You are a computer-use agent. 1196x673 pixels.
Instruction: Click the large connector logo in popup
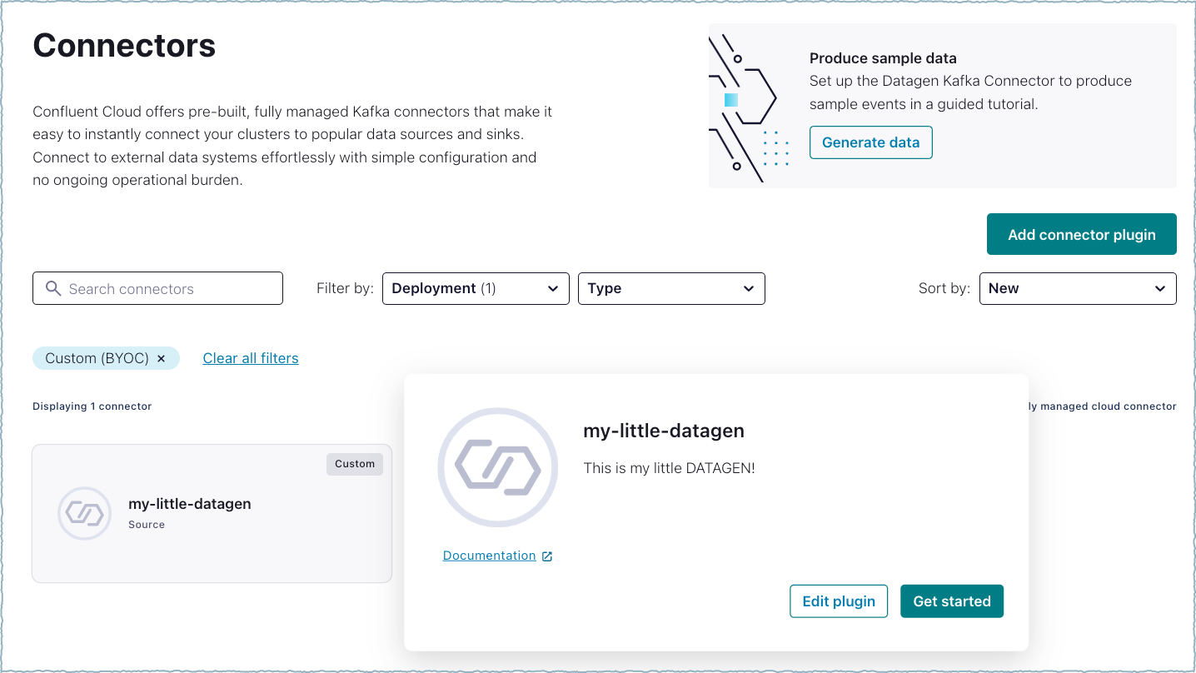(x=497, y=467)
